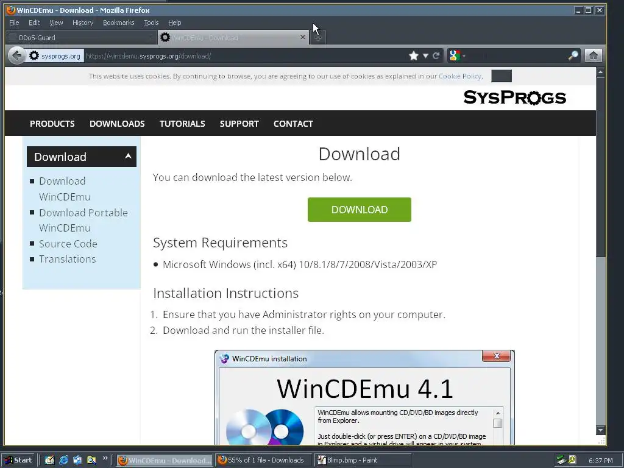Click the System Requirements heading
The width and height of the screenshot is (624, 468).
coord(220,243)
